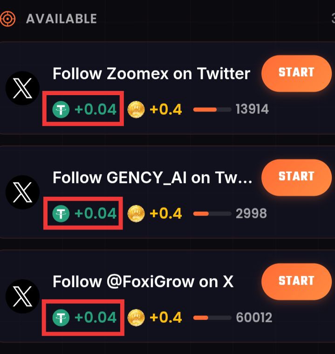Click the X logo for GENCY_AI task
This screenshot has height=354, width=335.
[22, 192]
